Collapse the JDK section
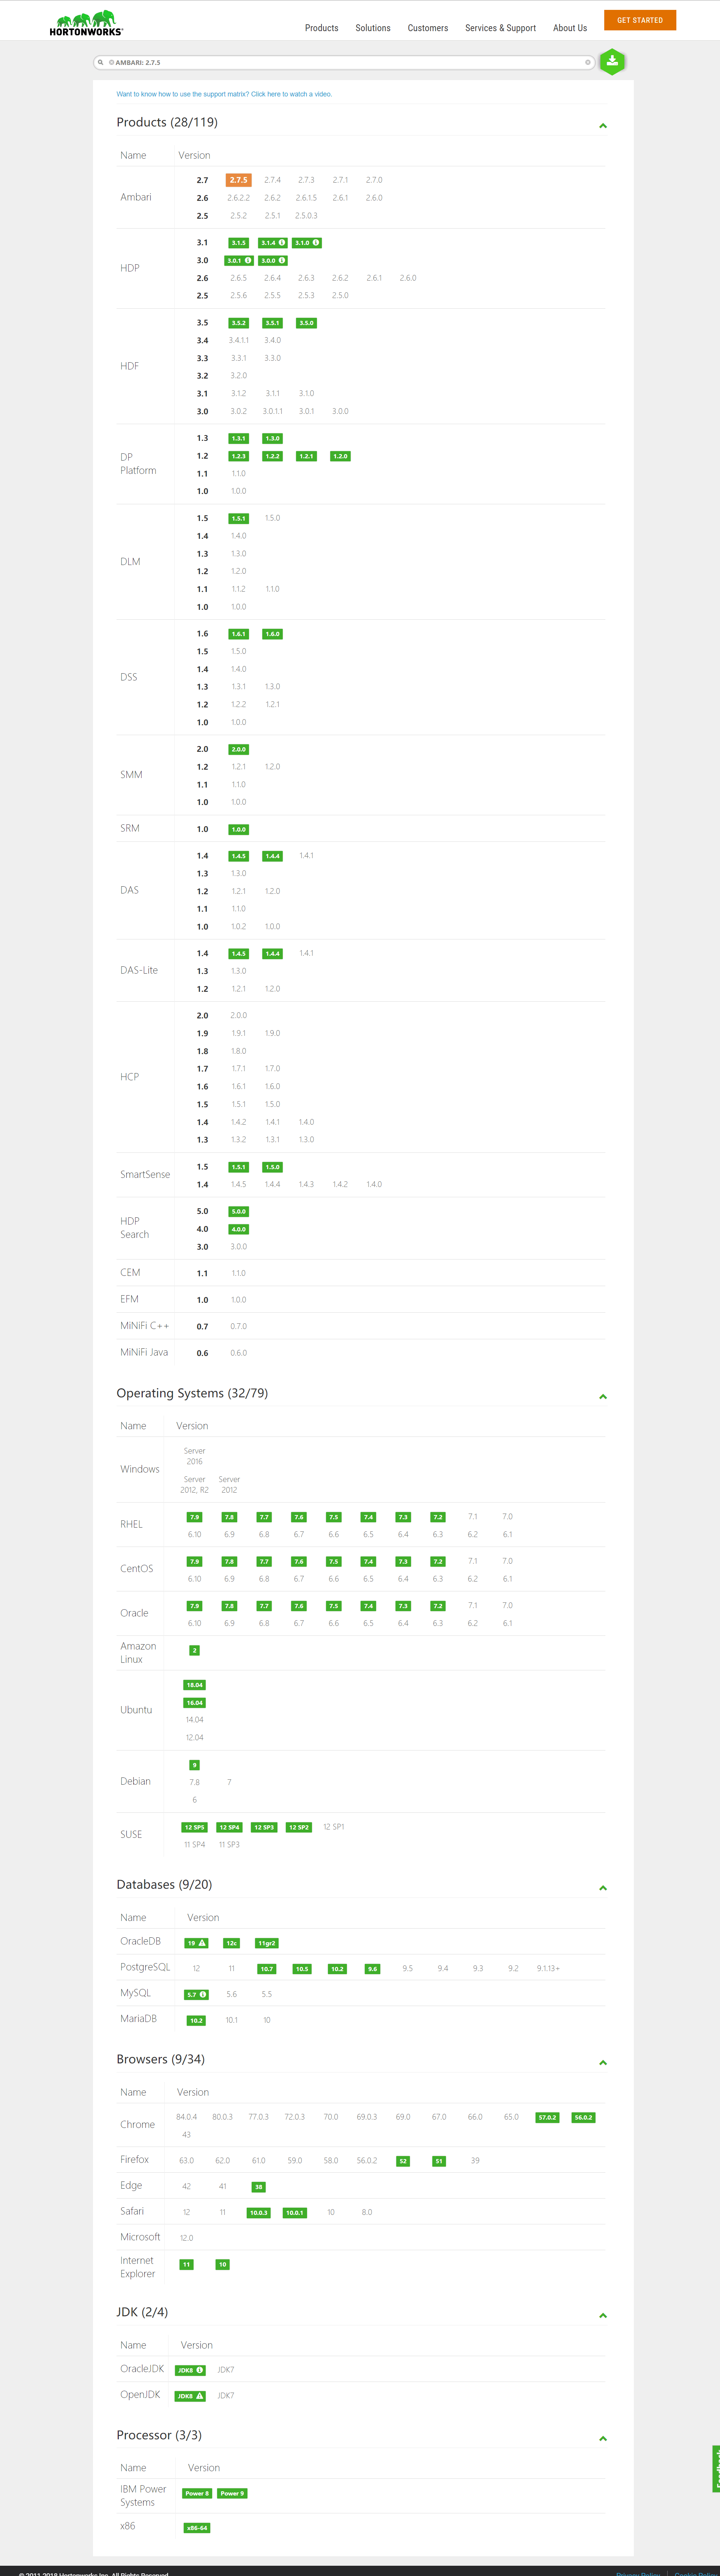The height and width of the screenshot is (2576, 720). coord(603,2315)
